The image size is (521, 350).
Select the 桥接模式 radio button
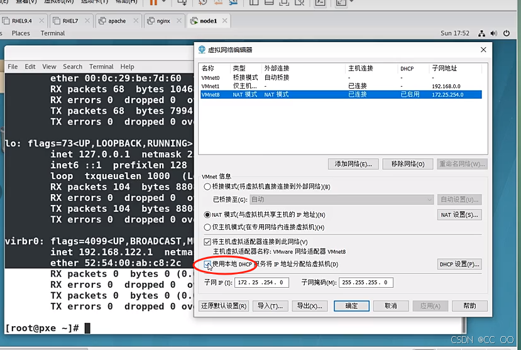(207, 187)
